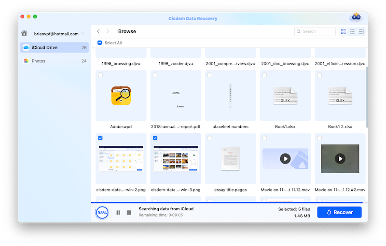Click the brianvpf@hotmail.com account label

click(56, 34)
